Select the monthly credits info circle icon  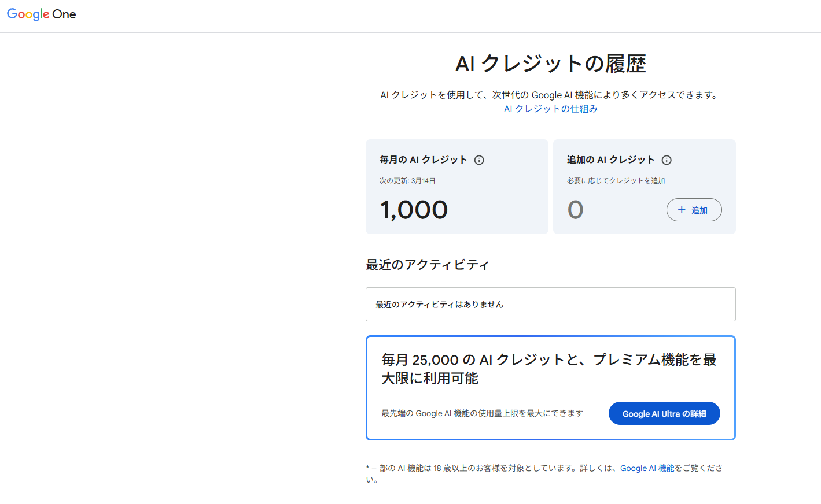(479, 160)
